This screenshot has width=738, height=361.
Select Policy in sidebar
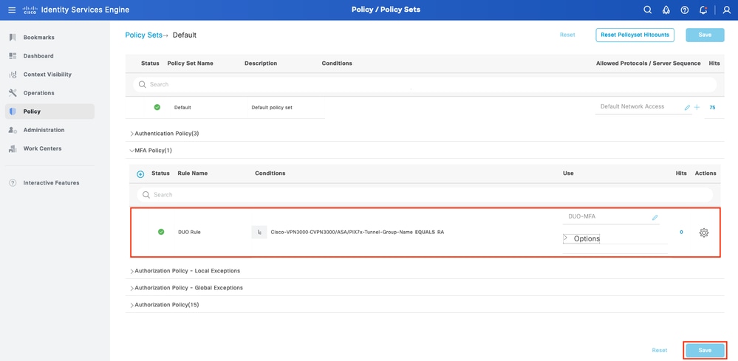(x=49, y=111)
